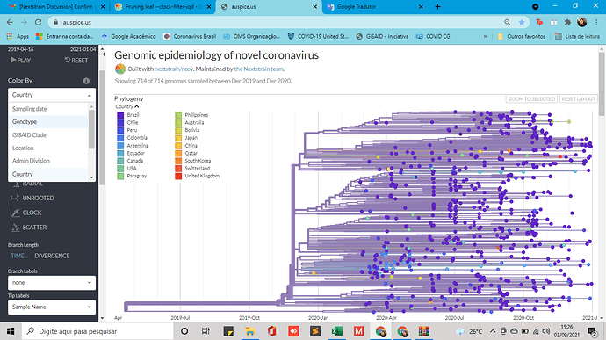Open Chrome profile avatar
This screenshot has width=606, height=340.
tap(582, 23)
